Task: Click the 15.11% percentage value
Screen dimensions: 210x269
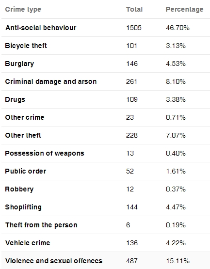Action: 178,261
